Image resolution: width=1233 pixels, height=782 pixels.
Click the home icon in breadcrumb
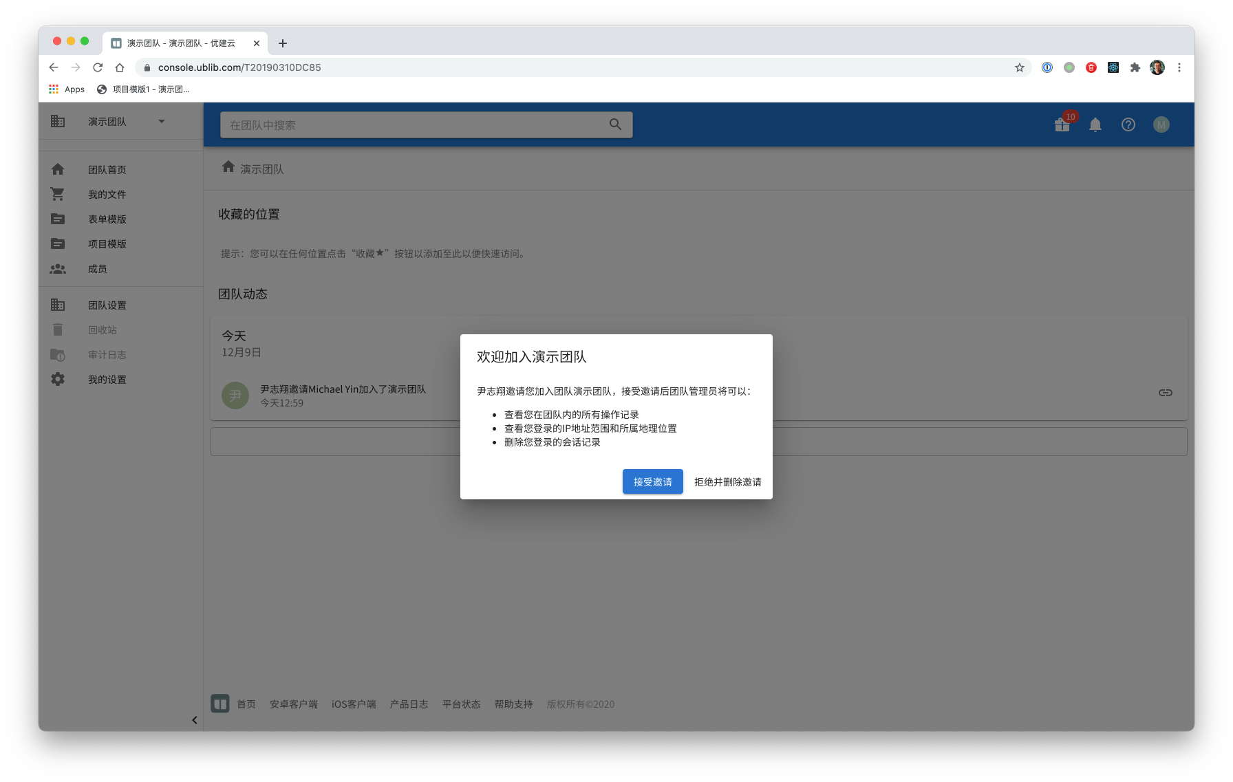pos(228,167)
